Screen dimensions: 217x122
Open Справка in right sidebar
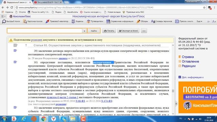188,57
